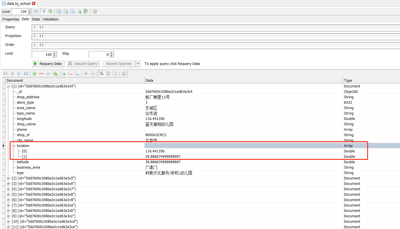The height and width of the screenshot is (229, 400).
Task: Add a new field with the field-plus icon
Action: coord(64,73)
